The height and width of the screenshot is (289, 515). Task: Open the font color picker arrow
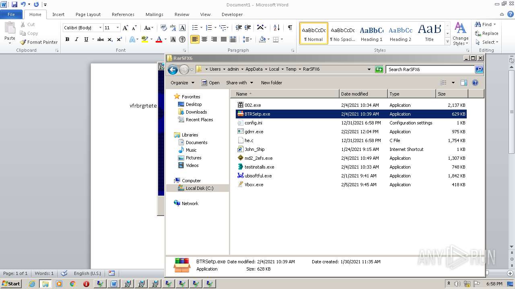(x=165, y=39)
